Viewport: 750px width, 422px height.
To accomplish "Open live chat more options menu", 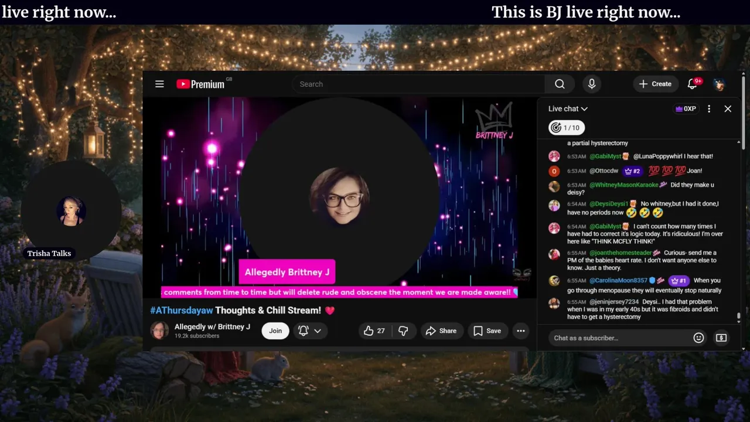I will 709,108.
